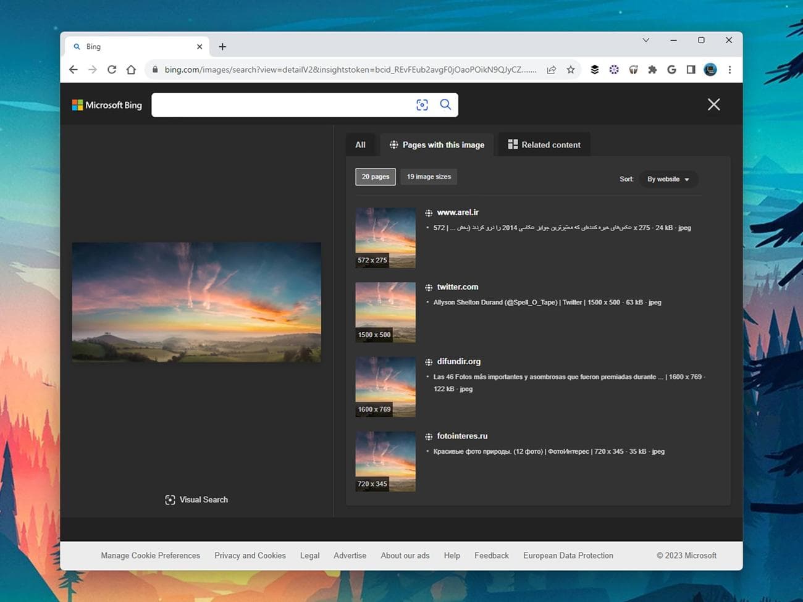Start a Visual Search on the image
Image resolution: width=803 pixels, height=602 pixels.
pyautogui.click(x=196, y=500)
